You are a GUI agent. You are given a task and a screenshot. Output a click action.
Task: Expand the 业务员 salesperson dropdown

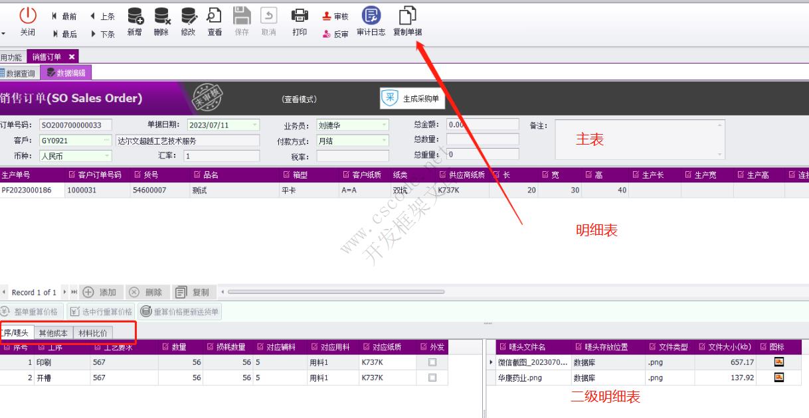[384, 125]
